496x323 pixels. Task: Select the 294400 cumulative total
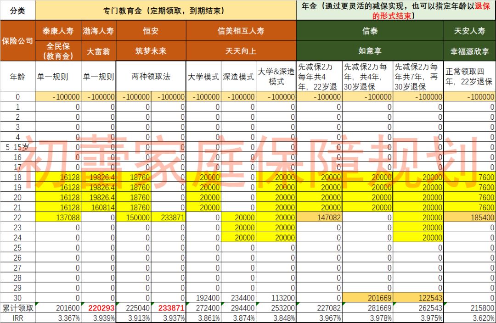coord(238,308)
